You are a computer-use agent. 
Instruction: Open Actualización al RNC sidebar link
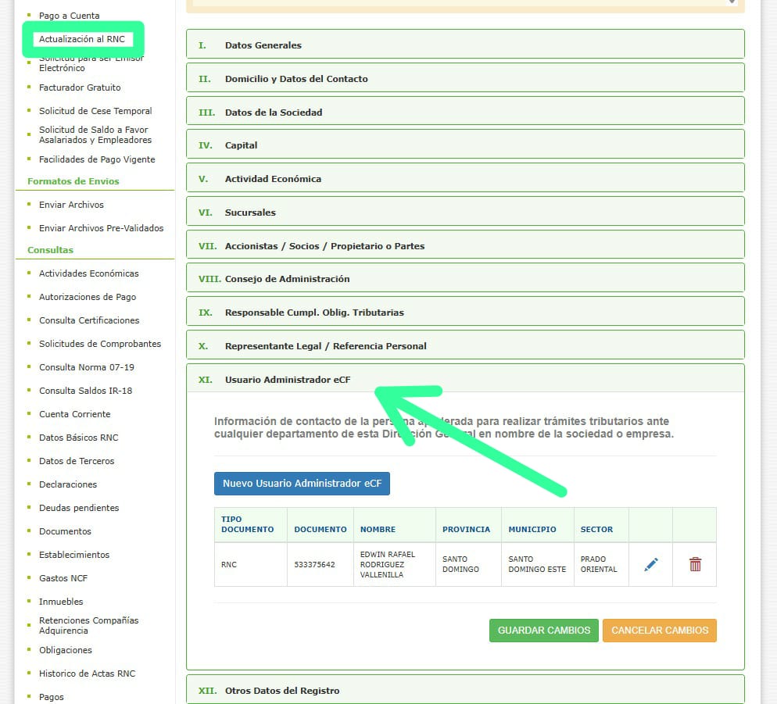[x=82, y=39]
